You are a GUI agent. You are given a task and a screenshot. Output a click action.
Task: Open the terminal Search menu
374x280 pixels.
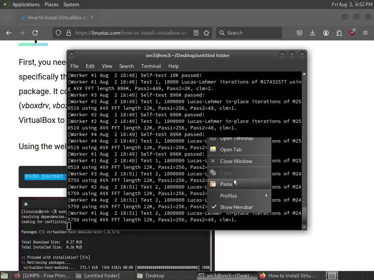126,66
